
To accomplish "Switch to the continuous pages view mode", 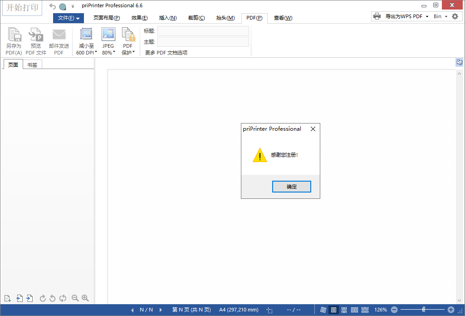I will pyautogui.click(x=344, y=310).
